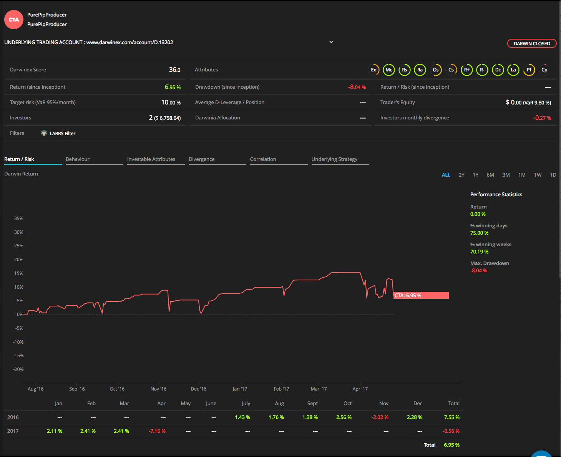The height and width of the screenshot is (457, 561).
Task: Open the darwinex.com/account/D.13202 link
Action: click(129, 42)
